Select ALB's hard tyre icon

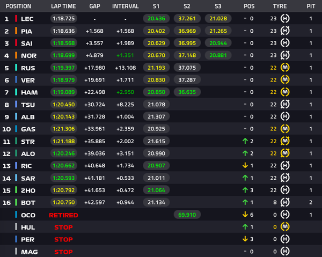(285, 116)
